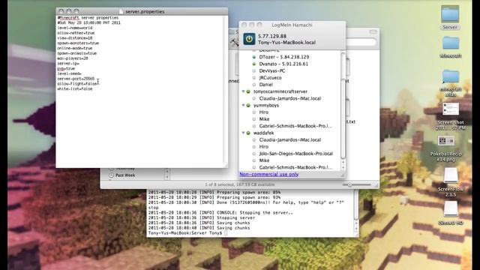Click Finder toolbar toggle pill button
The height and width of the screenshot is (270, 480).
click(x=373, y=31)
